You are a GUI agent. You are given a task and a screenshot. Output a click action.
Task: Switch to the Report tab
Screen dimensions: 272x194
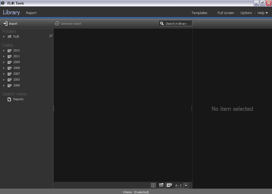click(31, 13)
